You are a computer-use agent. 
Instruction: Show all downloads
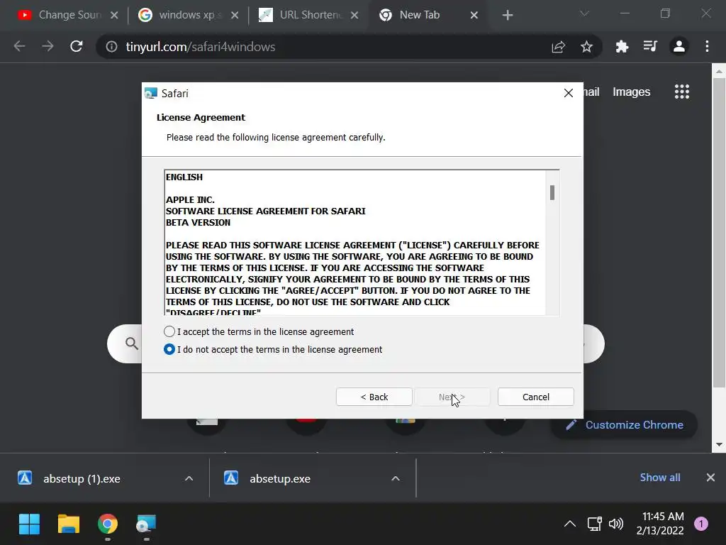(660, 478)
